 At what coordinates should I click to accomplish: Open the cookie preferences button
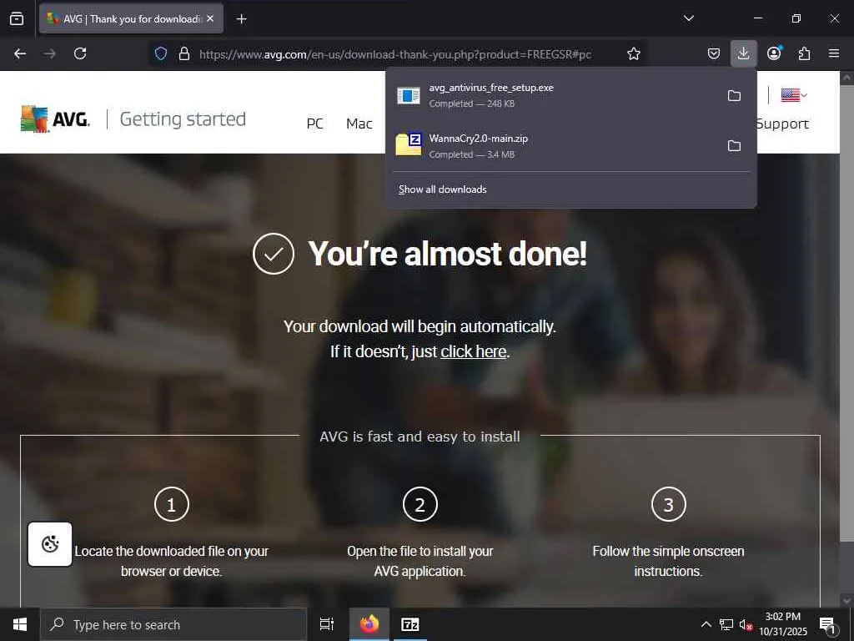tap(50, 544)
